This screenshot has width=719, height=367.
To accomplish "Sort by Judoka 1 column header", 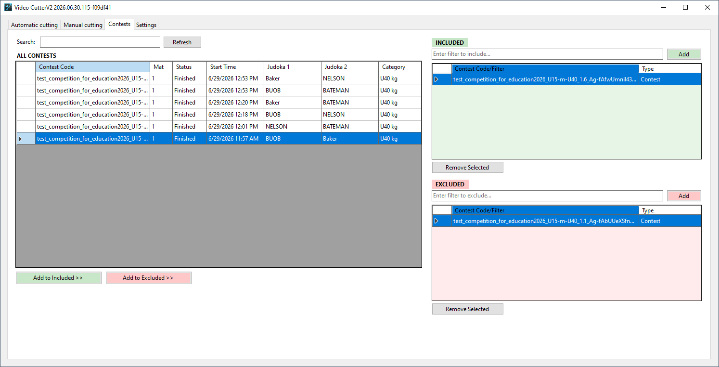I will tap(292, 67).
